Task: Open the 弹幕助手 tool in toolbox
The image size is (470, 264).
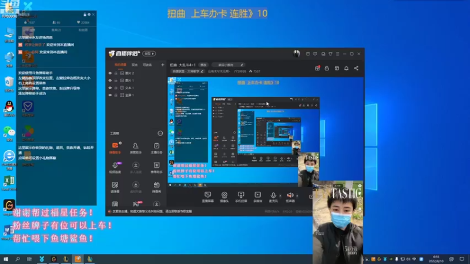Action: [115, 148]
